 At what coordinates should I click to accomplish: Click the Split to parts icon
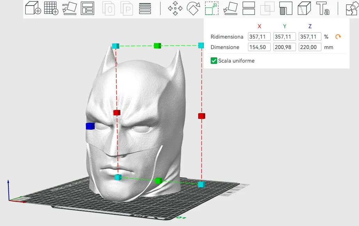click(127, 9)
